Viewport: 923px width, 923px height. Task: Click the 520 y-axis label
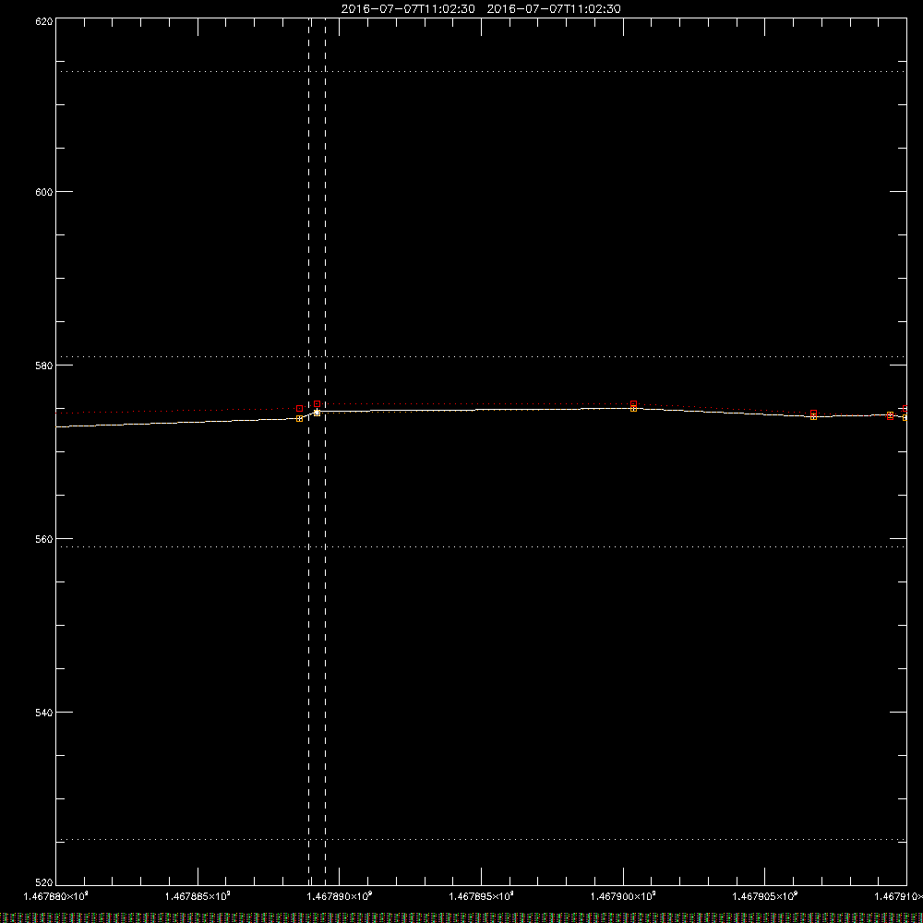(44, 882)
